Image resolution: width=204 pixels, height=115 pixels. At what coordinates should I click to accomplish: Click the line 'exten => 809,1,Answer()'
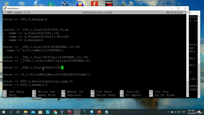pyautogui.click(x=25, y=85)
